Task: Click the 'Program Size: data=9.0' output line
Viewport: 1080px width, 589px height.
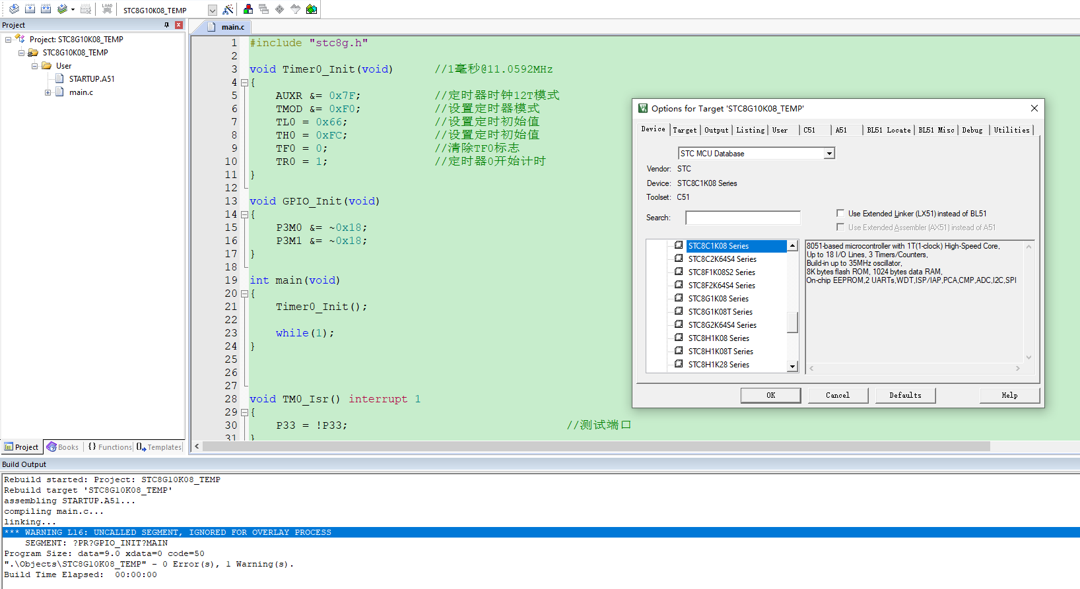Action: coord(104,553)
